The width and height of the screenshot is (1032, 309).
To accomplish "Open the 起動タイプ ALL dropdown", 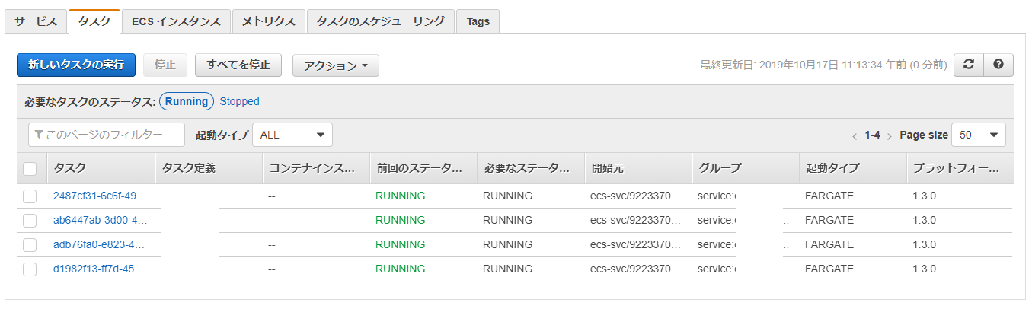I will coord(292,135).
